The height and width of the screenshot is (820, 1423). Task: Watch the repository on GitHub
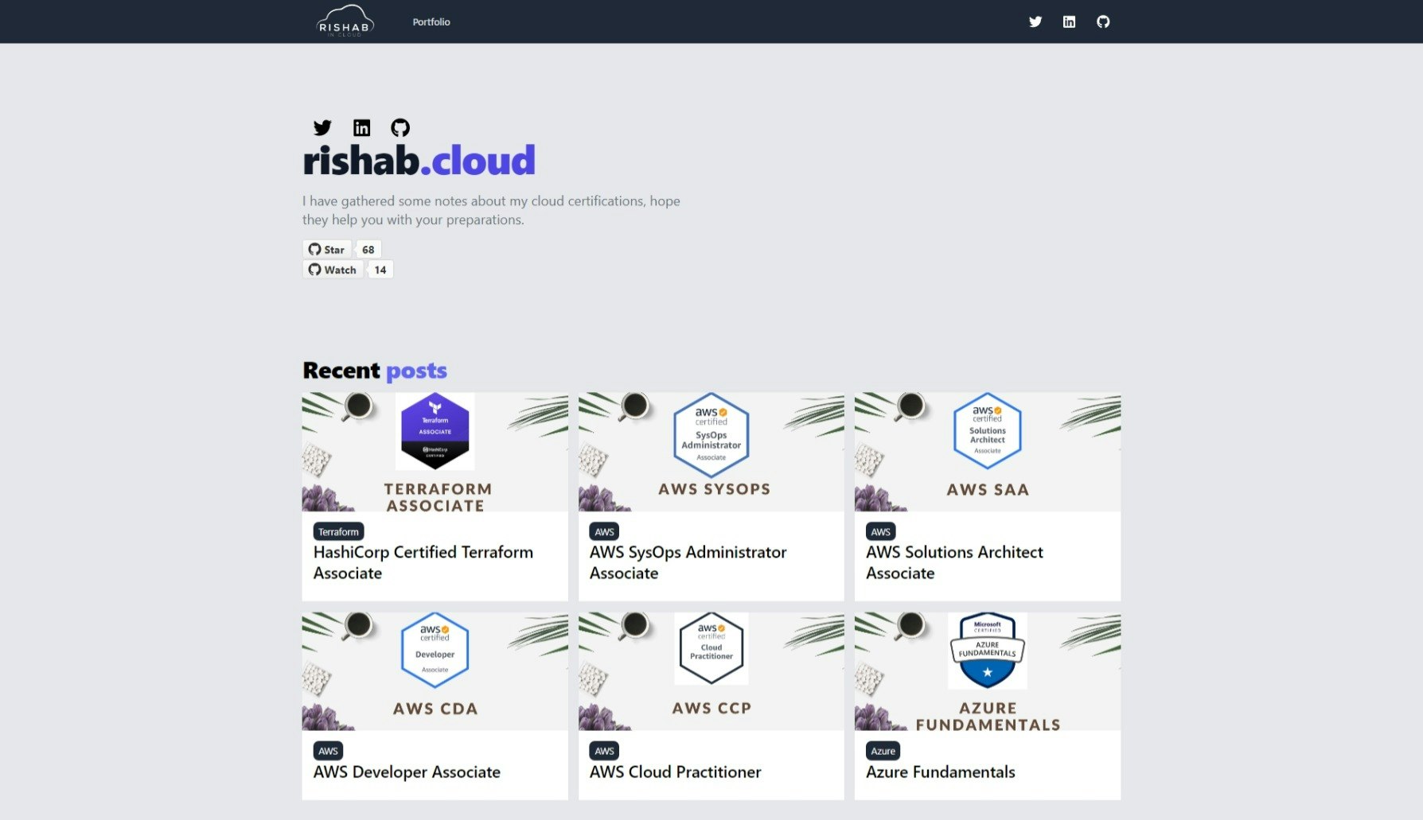[333, 269]
